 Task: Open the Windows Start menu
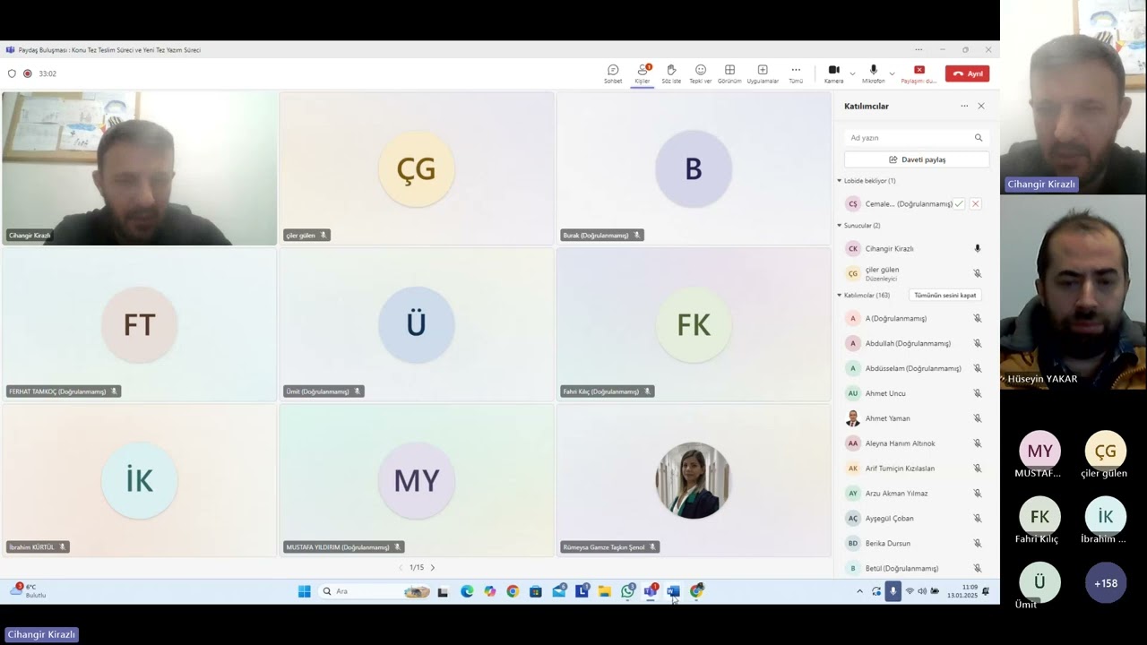pyautogui.click(x=304, y=591)
